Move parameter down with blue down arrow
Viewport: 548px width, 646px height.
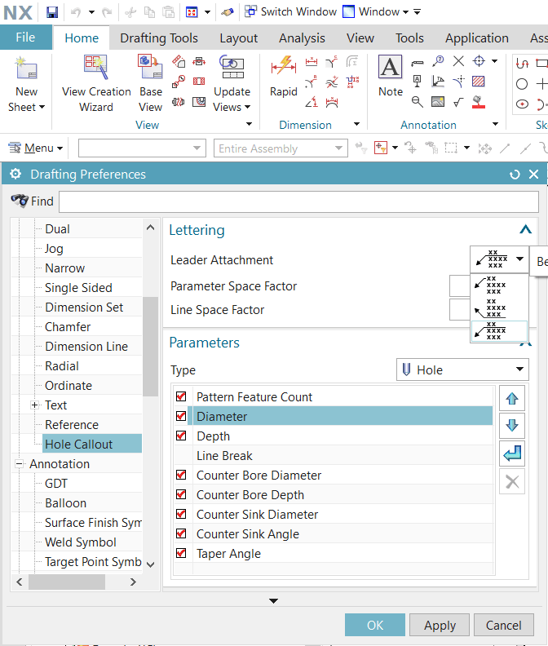coord(512,426)
